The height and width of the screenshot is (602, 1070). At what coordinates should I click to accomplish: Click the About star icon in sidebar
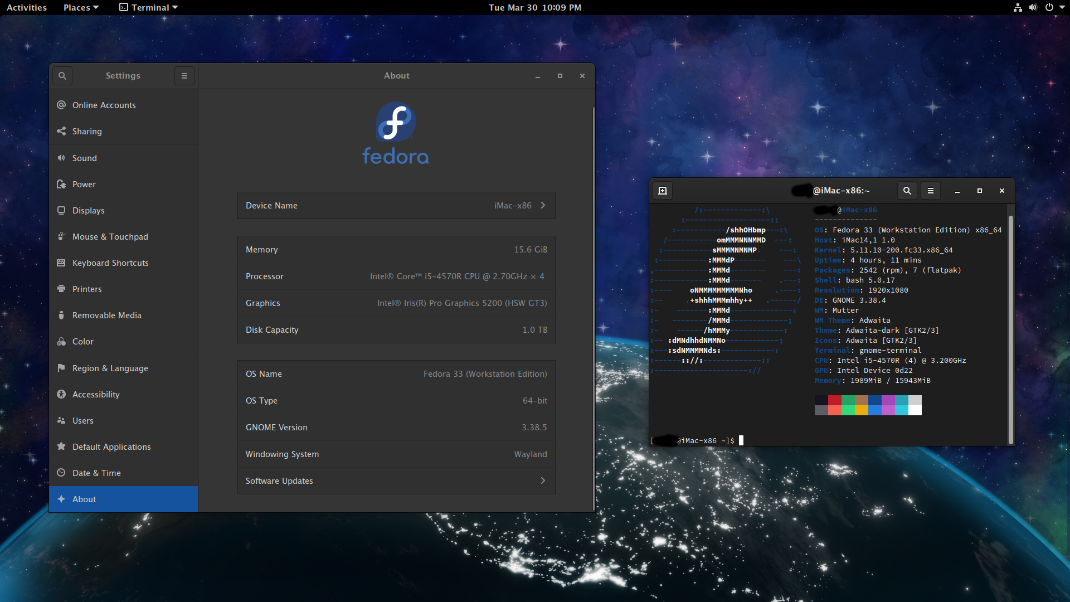(x=61, y=499)
